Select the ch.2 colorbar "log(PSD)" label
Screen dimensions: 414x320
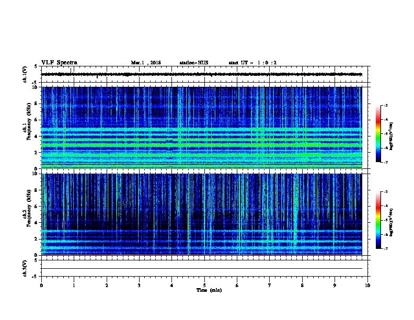click(x=392, y=222)
